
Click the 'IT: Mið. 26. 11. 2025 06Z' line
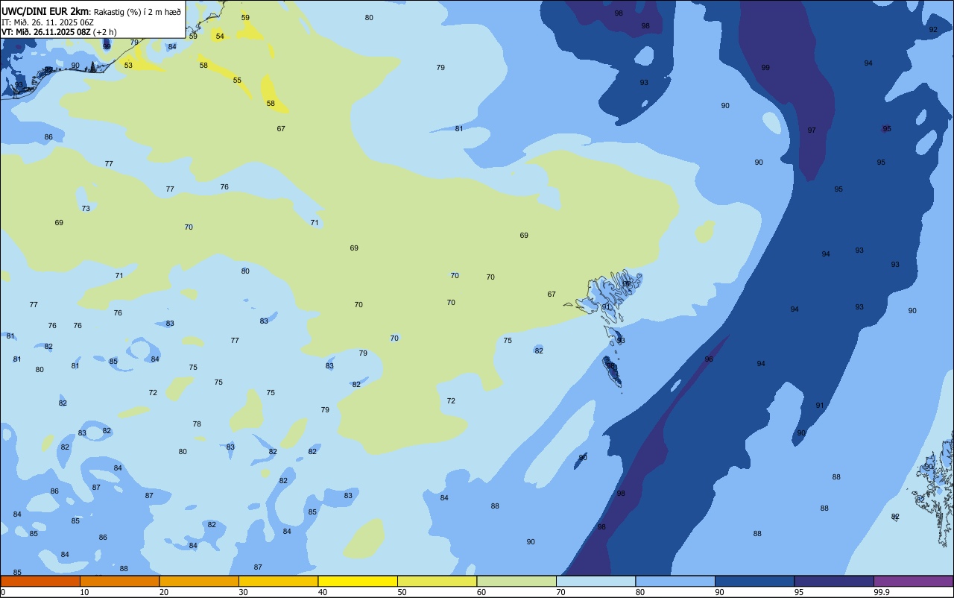(47, 22)
